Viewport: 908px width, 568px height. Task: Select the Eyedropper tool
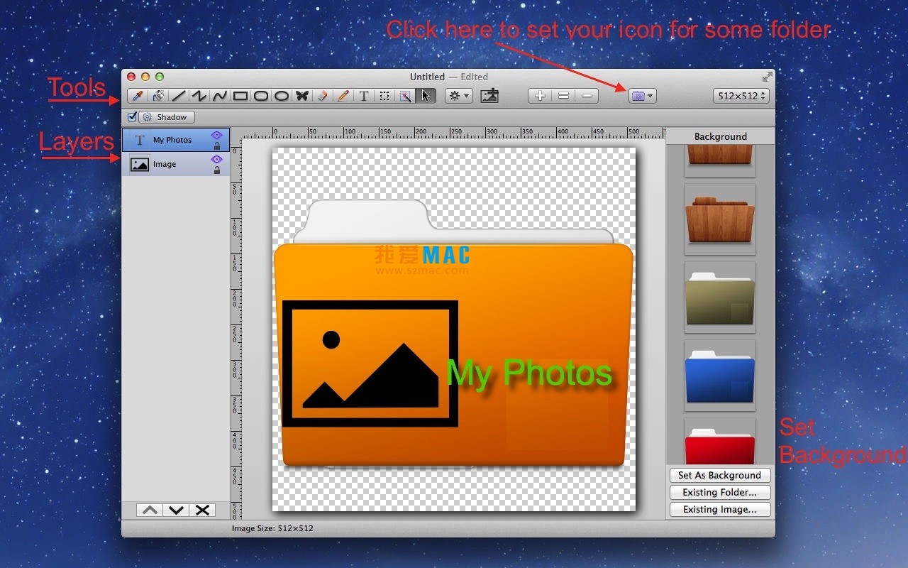click(x=136, y=95)
